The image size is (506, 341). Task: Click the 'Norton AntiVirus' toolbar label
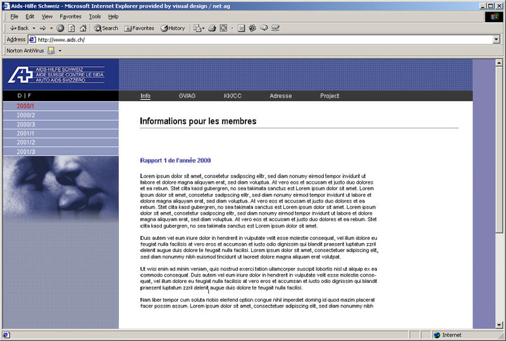point(25,51)
